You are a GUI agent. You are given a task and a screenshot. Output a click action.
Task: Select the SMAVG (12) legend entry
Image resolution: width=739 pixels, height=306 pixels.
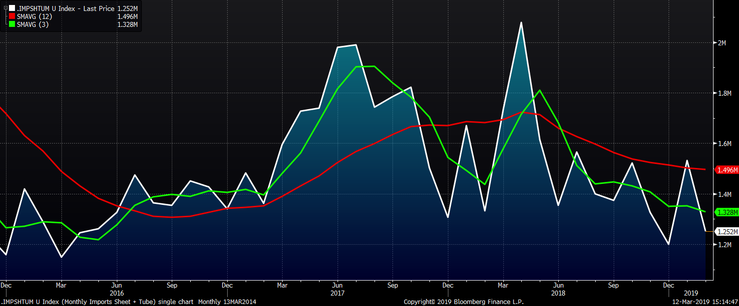coord(33,16)
